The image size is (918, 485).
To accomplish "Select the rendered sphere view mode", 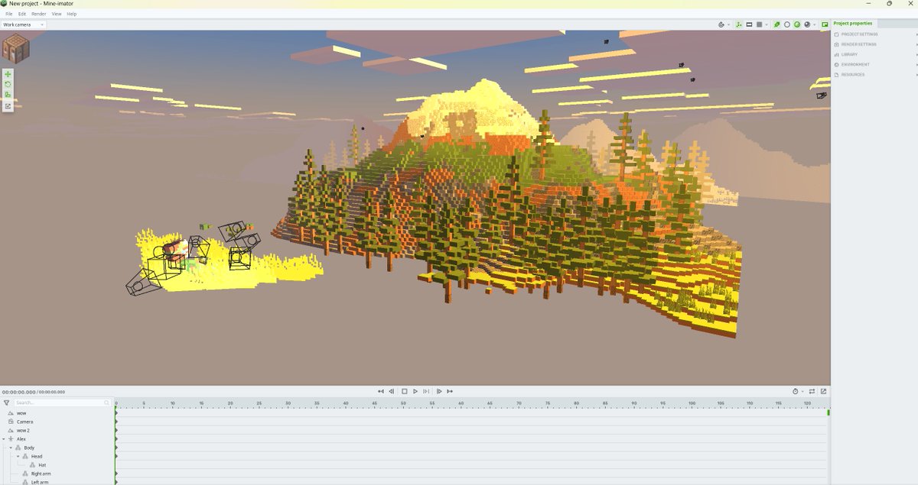I will click(807, 24).
